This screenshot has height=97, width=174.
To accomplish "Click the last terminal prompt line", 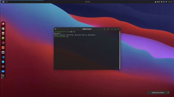I will [61, 37].
